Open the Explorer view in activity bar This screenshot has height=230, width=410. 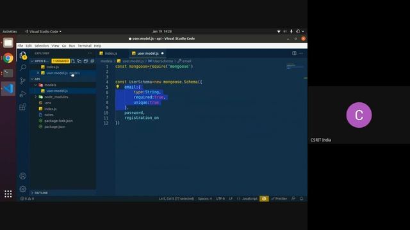click(23, 56)
